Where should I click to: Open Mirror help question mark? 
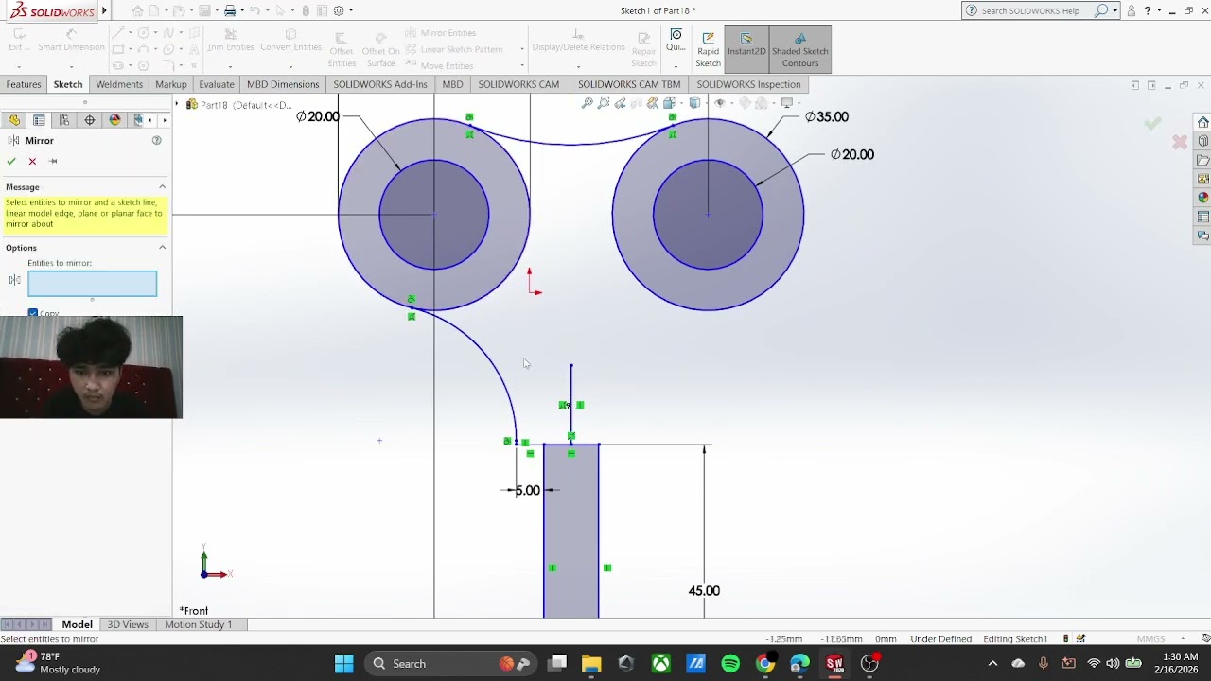click(x=157, y=140)
